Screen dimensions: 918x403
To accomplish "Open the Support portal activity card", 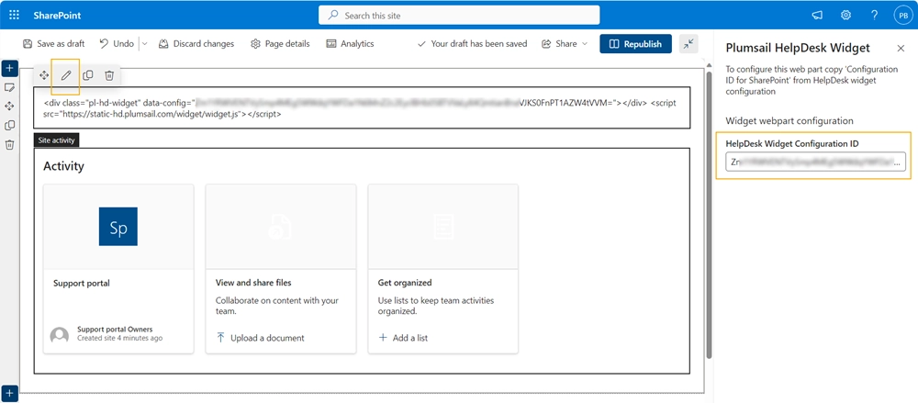I will coord(118,269).
